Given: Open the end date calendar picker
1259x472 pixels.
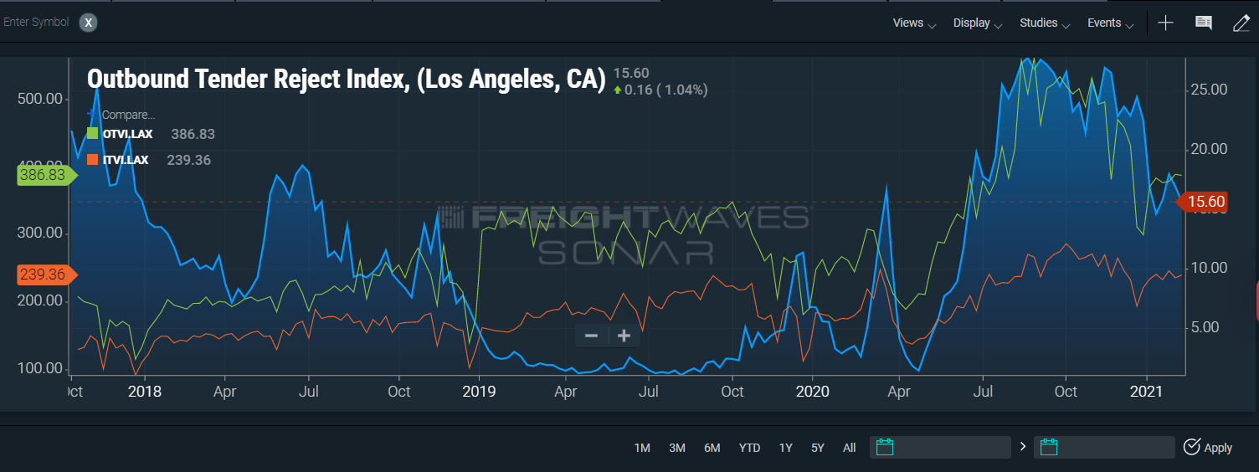Looking at the screenshot, I should coord(1049,447).
